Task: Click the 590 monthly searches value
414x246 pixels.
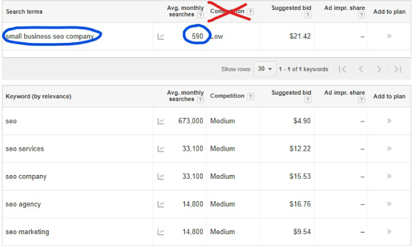Action: (x=198, y=36)
